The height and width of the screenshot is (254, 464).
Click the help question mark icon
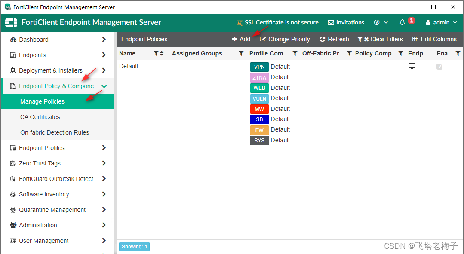377,22
